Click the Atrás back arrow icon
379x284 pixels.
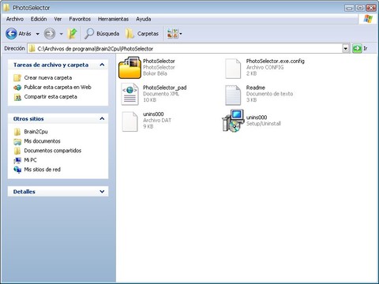[11, 34]
